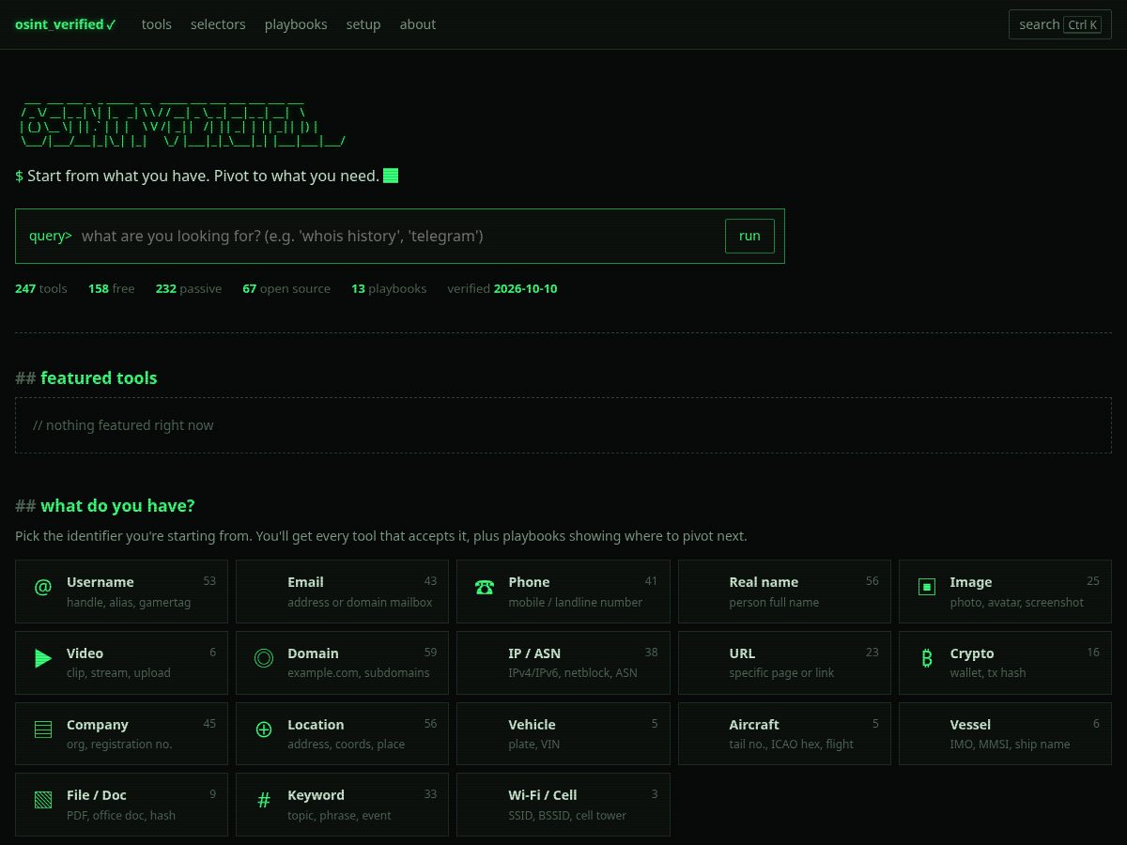Select the URL identifier card

coord(784,663)
